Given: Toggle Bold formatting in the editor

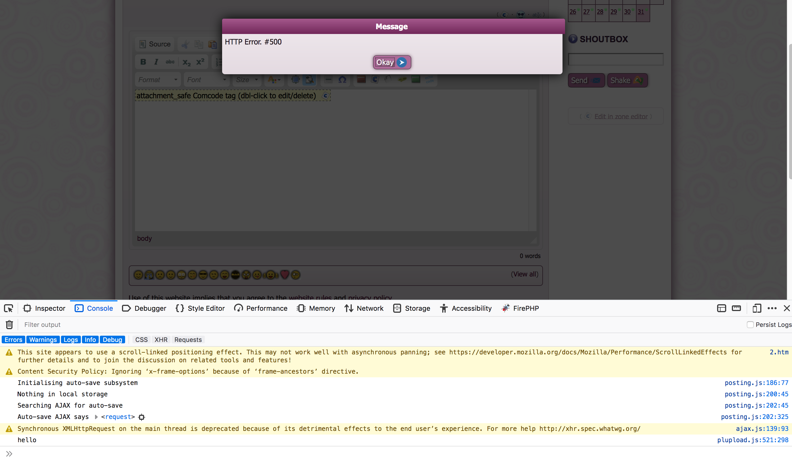Looking at the screenshot, I should (x=143, y=62).
